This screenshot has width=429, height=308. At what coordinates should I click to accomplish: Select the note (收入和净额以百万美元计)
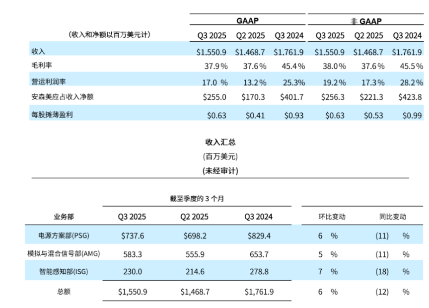coord(109,34)
